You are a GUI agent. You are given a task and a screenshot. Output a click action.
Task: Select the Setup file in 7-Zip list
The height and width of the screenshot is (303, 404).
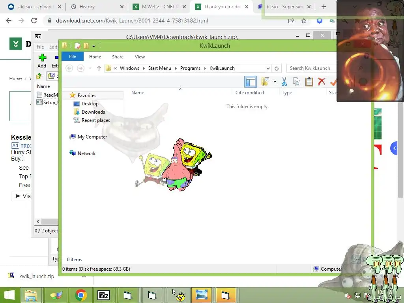click(48, 103)
